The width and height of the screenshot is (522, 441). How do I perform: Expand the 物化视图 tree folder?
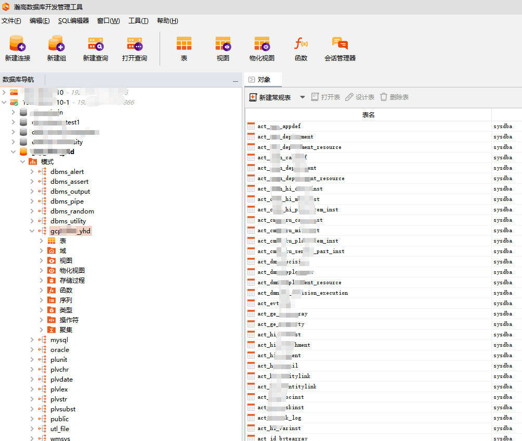click(x=41, y=270)
